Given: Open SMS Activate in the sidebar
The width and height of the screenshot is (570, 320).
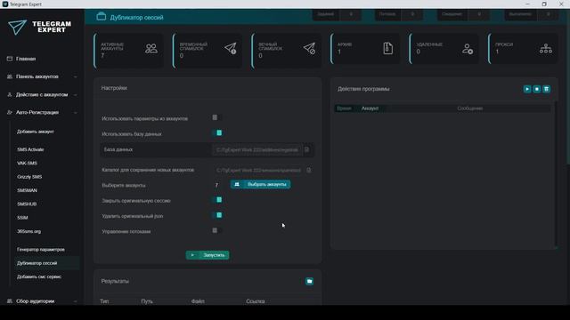Looking at the screenshot, I should (30, 149).
